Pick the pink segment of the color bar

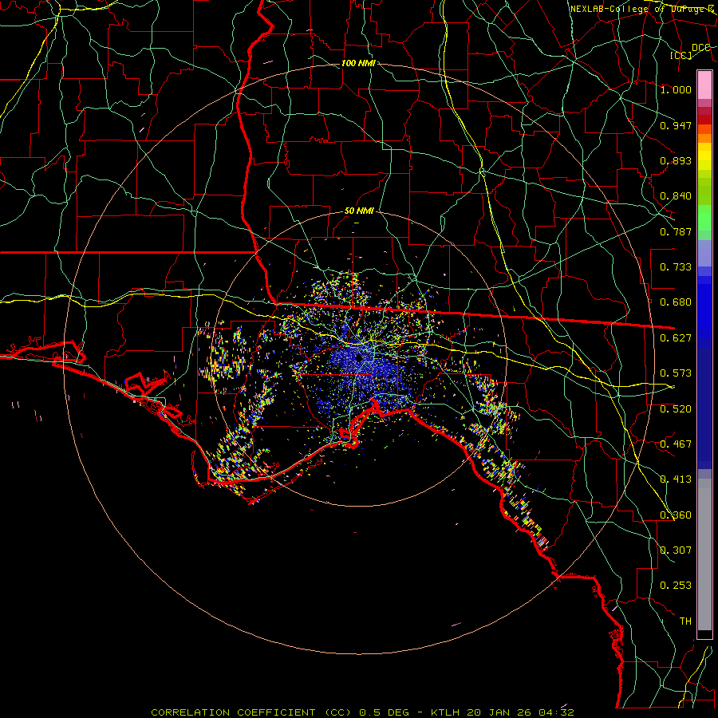point(704,85)
